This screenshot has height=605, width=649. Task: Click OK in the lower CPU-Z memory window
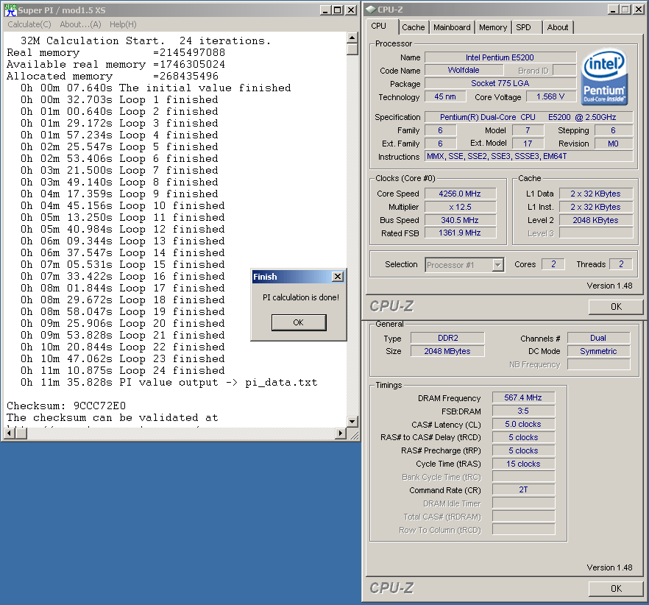[616, 588]
